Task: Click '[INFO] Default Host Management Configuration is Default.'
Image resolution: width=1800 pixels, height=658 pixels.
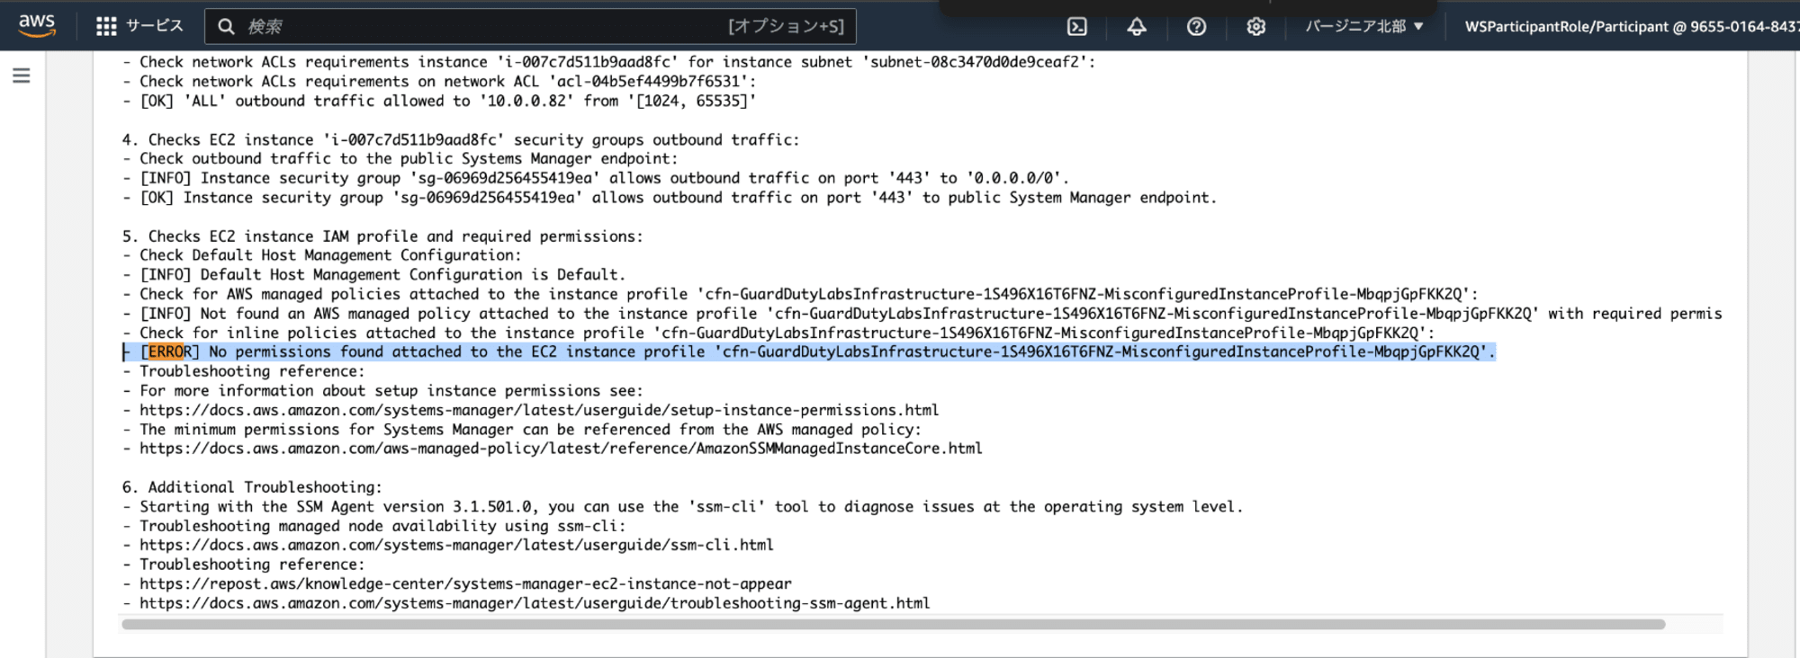Action: click(382, 274)
